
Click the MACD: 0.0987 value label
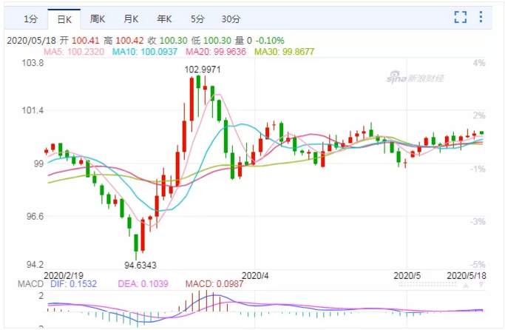[x=214, y=284]
